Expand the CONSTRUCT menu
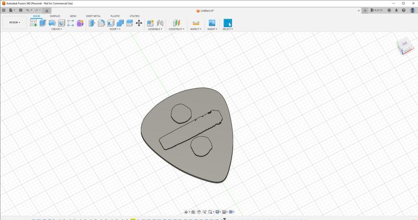This screenshot has width=418, height=220. [177, 29]
